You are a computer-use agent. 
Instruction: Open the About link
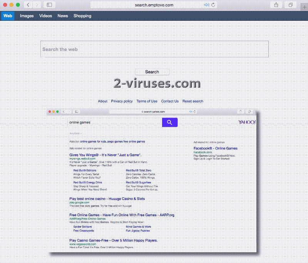pos(102,101)
